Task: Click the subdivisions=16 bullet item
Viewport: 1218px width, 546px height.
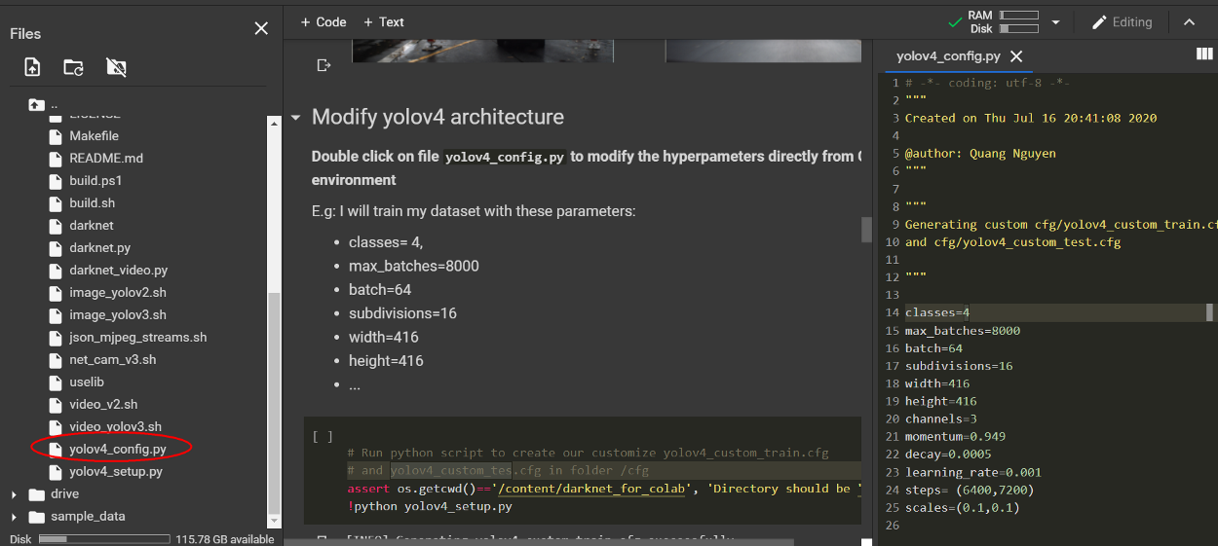Action: coord(402,313)
